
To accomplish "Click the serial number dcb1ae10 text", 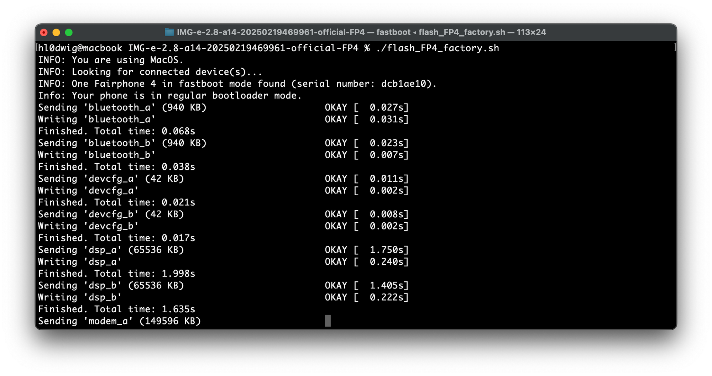I will pos(404,84).
